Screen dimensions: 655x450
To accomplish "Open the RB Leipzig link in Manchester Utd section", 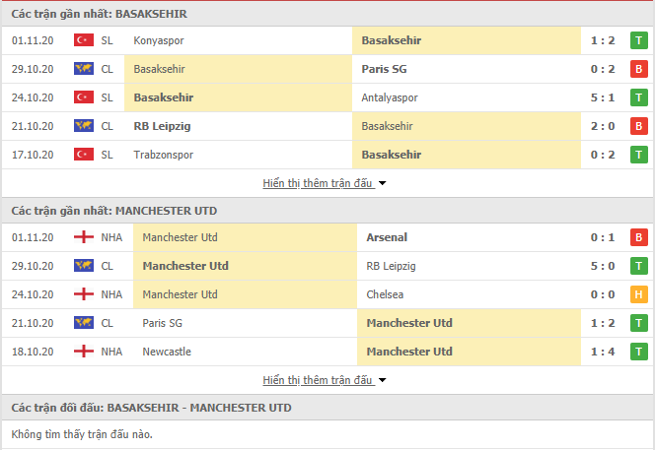I will tap(391, 266).
